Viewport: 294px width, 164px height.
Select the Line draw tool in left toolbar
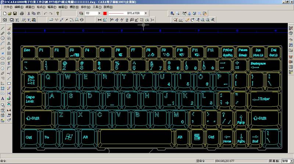[x=3, y=28]
